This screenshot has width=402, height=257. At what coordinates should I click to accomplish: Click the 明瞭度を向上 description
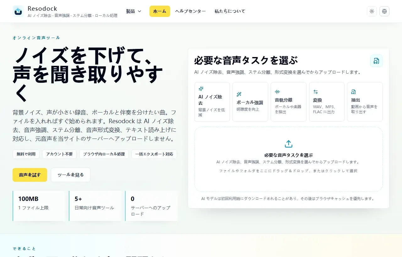coord(248,109)
